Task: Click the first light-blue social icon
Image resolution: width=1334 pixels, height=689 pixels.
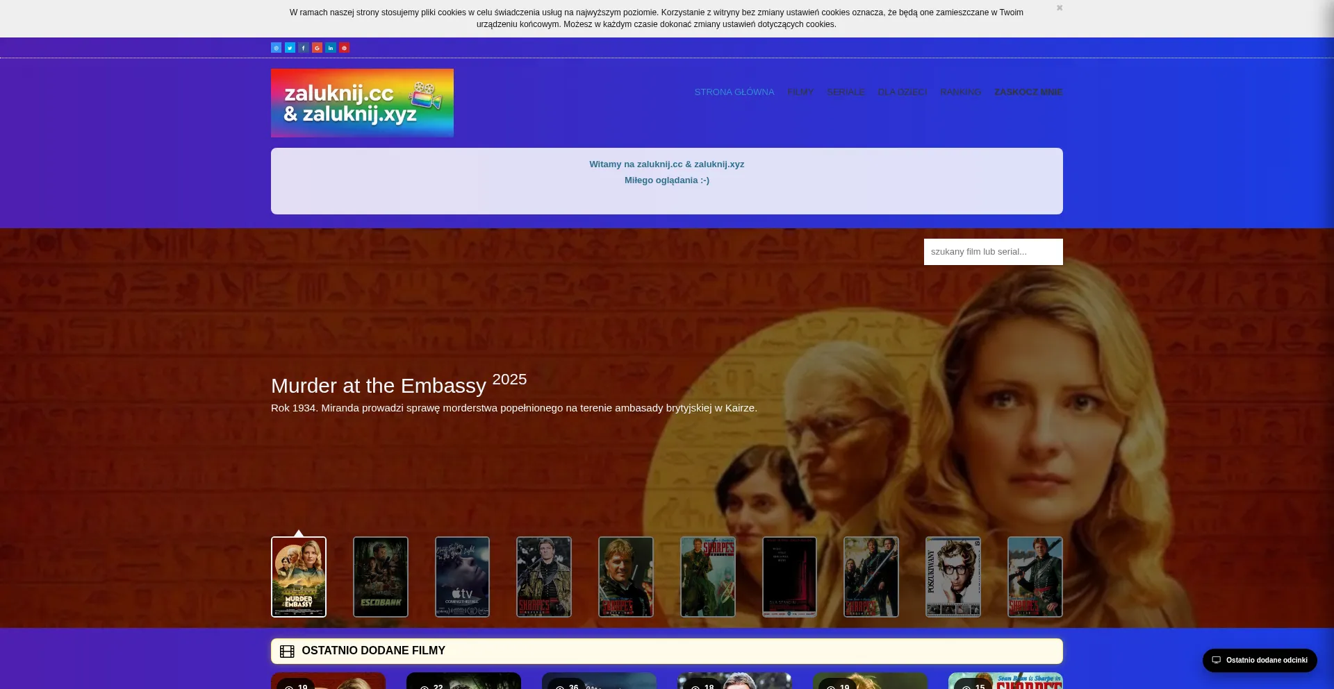Action: (x=276, y=48)
